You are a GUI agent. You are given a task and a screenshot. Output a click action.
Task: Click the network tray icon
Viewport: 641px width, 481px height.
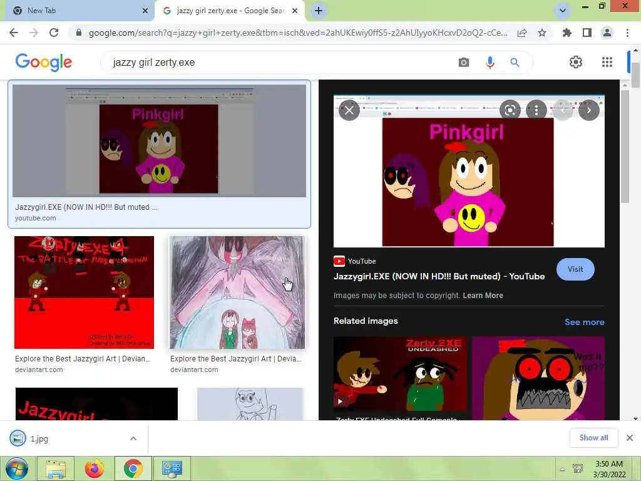pos(578,468)
